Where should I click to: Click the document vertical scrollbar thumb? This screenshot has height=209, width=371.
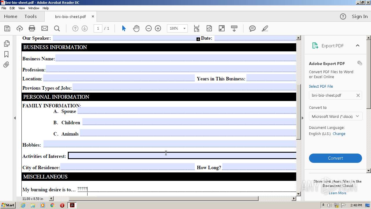(x=299, y=112)
